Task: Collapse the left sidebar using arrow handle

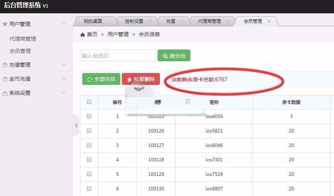Action: click(76, 126)
